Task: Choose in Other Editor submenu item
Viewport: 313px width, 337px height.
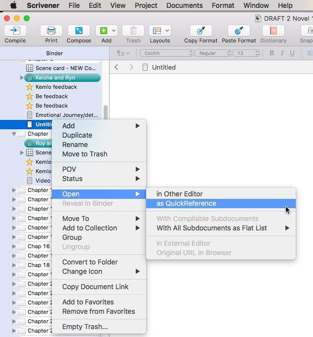Action: tap(221, 194)
